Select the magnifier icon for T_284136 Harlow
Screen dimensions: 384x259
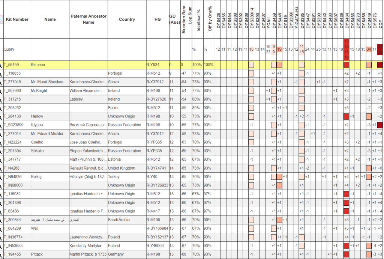[x=1, y=116]
